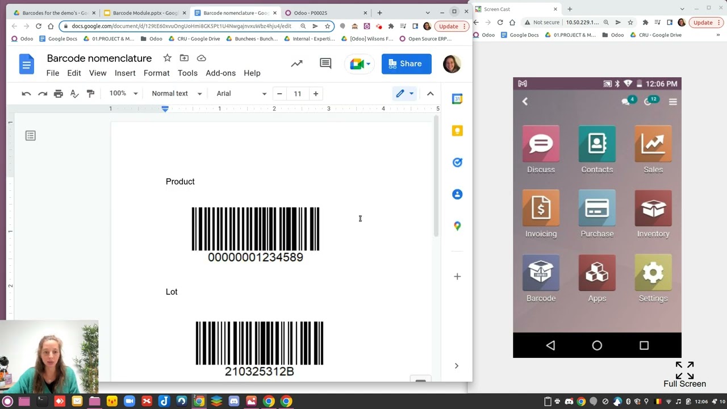Open the Help menu
Screen dimensions: 727x409
click(252, 73)
